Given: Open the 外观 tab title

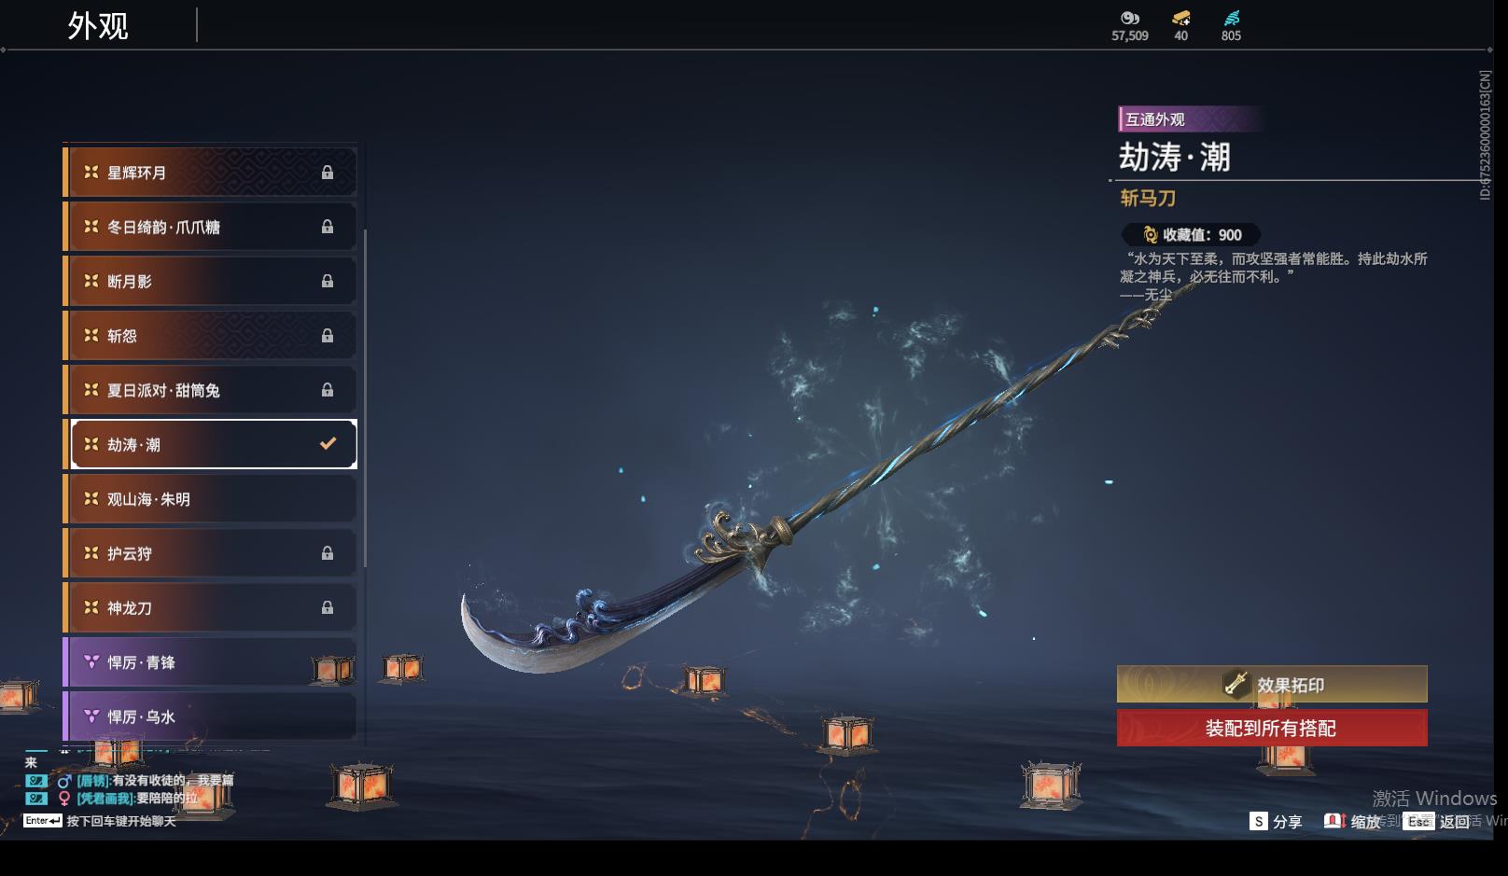Looking at the screenshot, I should 98,25.
